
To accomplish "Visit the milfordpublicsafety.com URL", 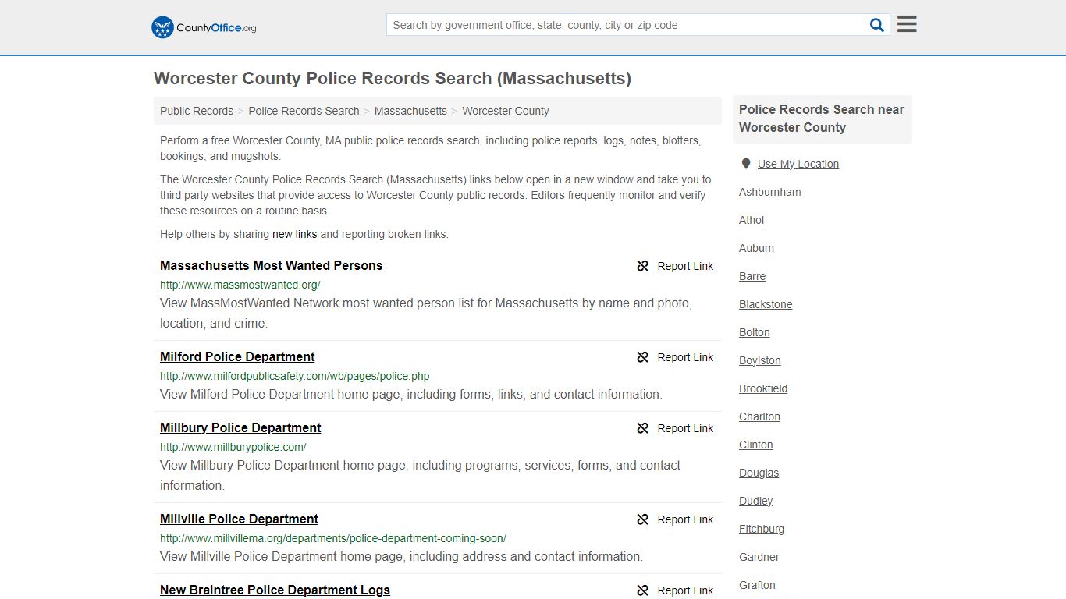I will 295,376.
